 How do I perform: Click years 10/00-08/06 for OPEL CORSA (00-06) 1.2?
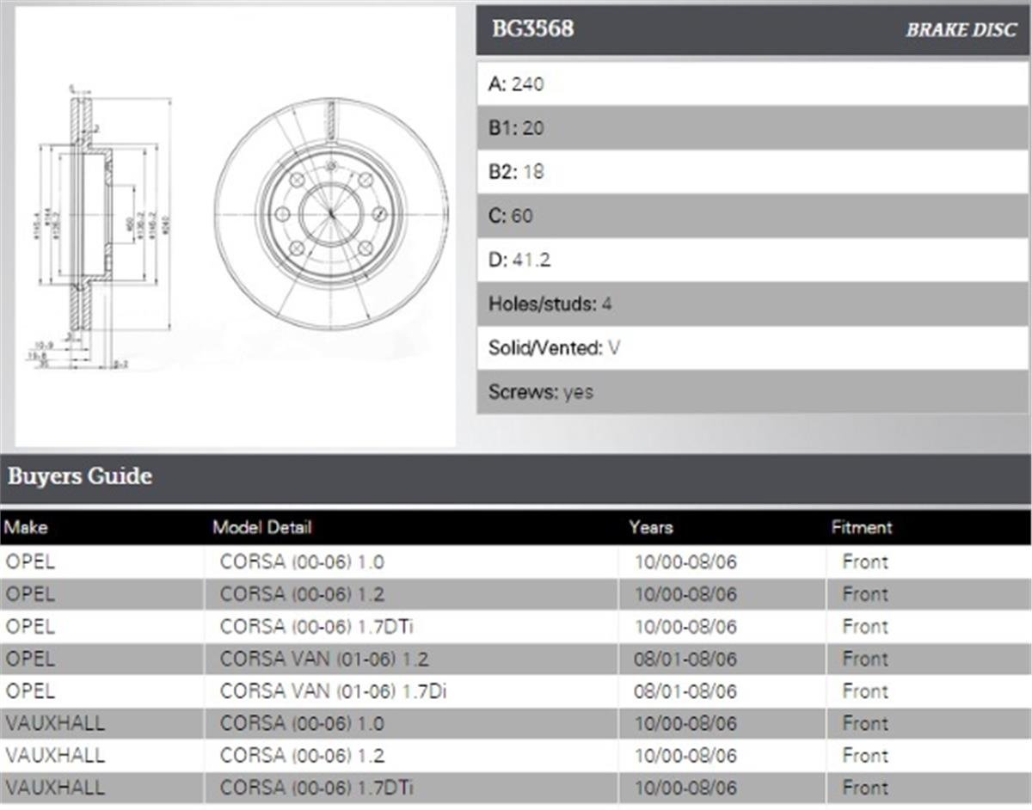coord(685,594)
